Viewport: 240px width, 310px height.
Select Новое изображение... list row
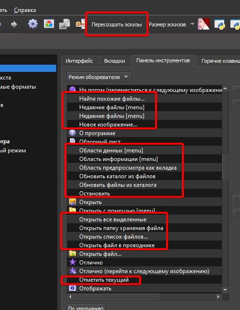(x=144, y=125)
